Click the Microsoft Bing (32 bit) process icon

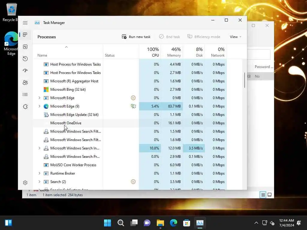(46, 90)
